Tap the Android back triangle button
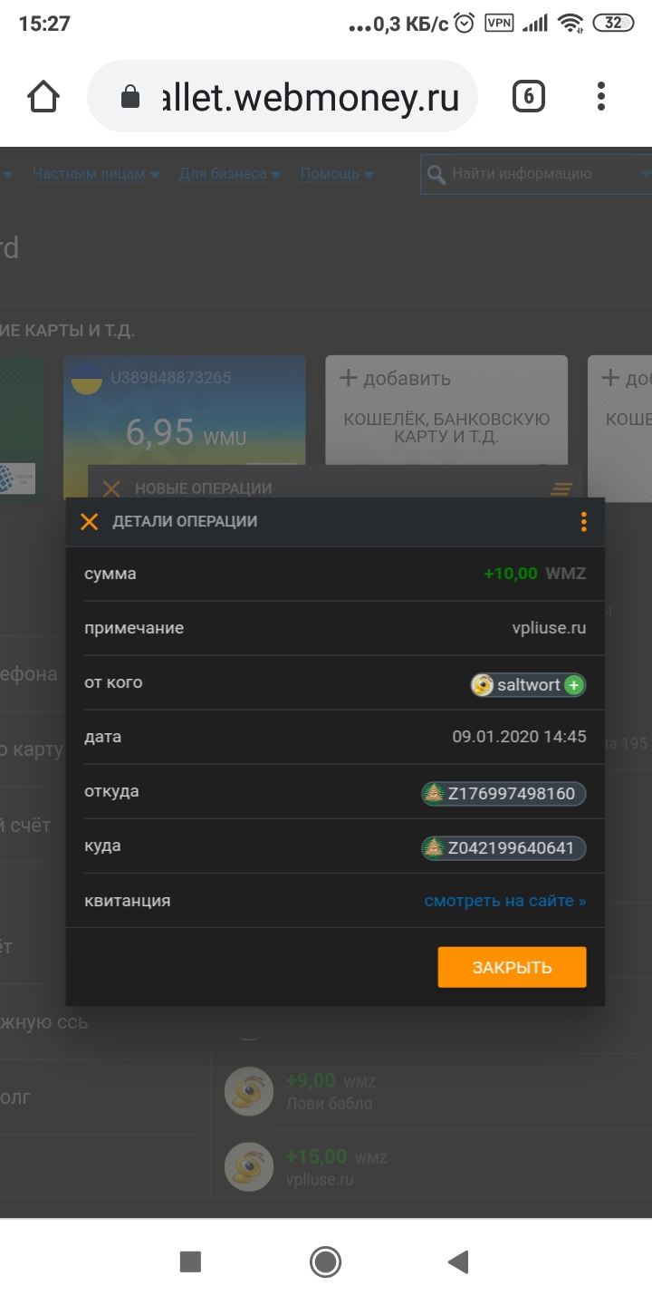Screen dimensions: 652x1305 [458, 1261]
